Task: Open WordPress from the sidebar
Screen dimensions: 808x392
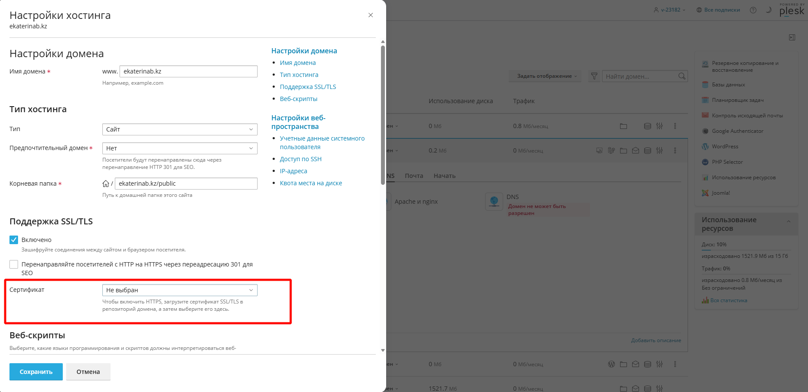Action: pyautogui.click(x=725, y=147)
